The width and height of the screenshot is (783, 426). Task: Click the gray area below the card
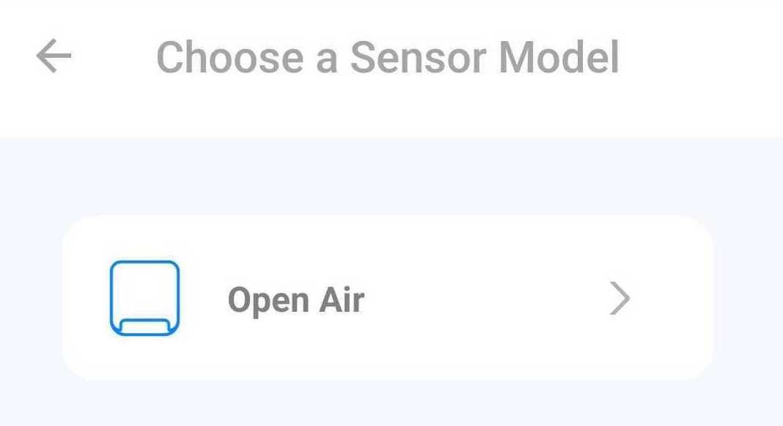pyautogui.click(x=391, y=403)
